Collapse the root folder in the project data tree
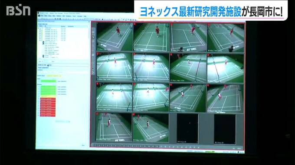Image resolution: width=295 pixels, height=165 pixels. (39, 28)
